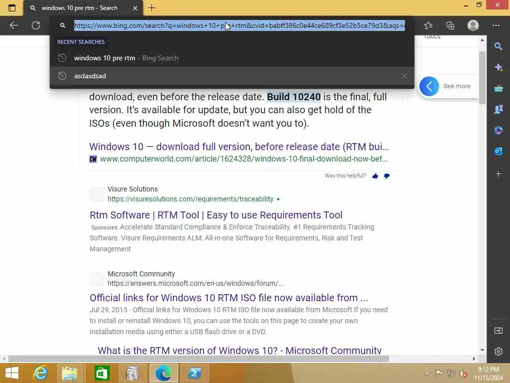The height and width of the screenshot is (383, 510).
Task: Launch Internet Explorer from taskbar
Action: pos(41,373)
